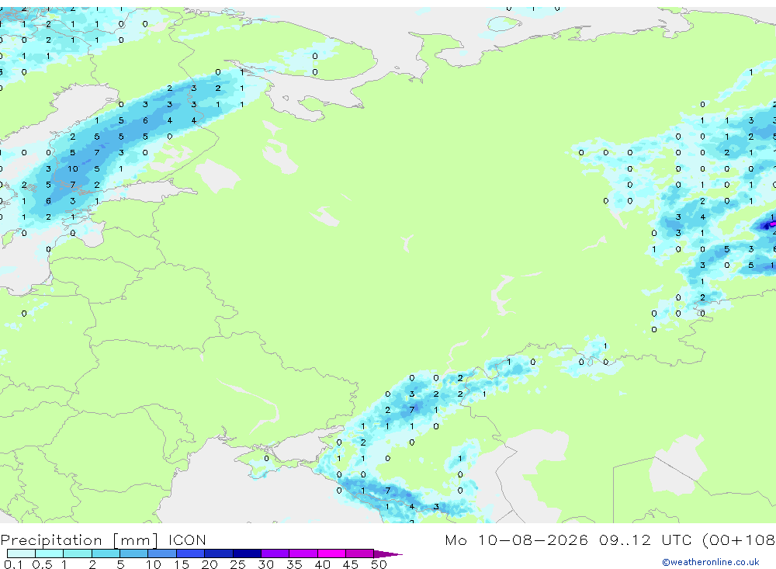
Task: Click the "0.1" legend scale label
Action: point(13,564)
